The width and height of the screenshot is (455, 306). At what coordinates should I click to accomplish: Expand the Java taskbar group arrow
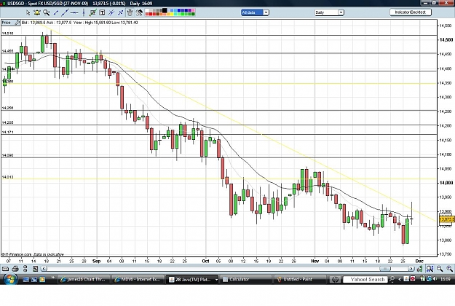click(216, 280)
